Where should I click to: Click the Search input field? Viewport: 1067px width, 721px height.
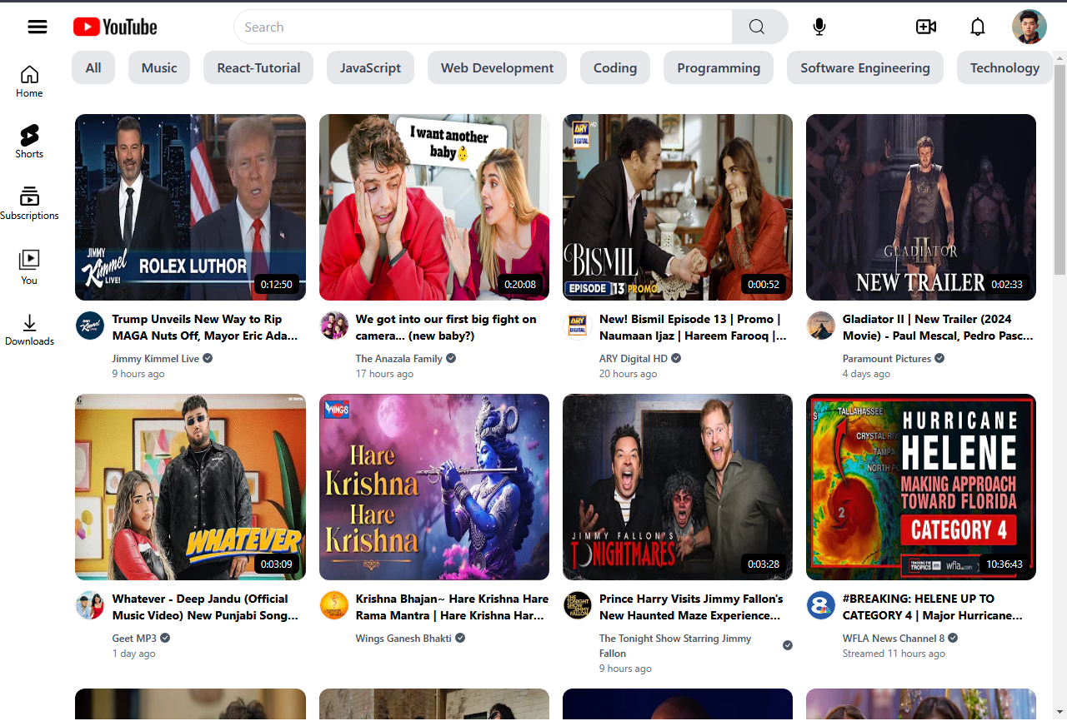483,27
